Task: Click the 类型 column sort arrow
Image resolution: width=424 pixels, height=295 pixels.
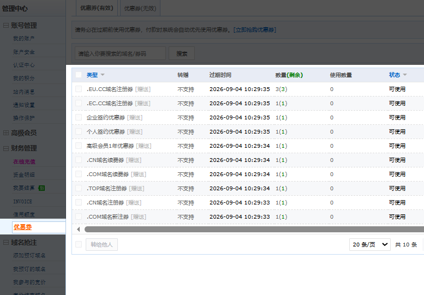Action: tap(103, 75)
